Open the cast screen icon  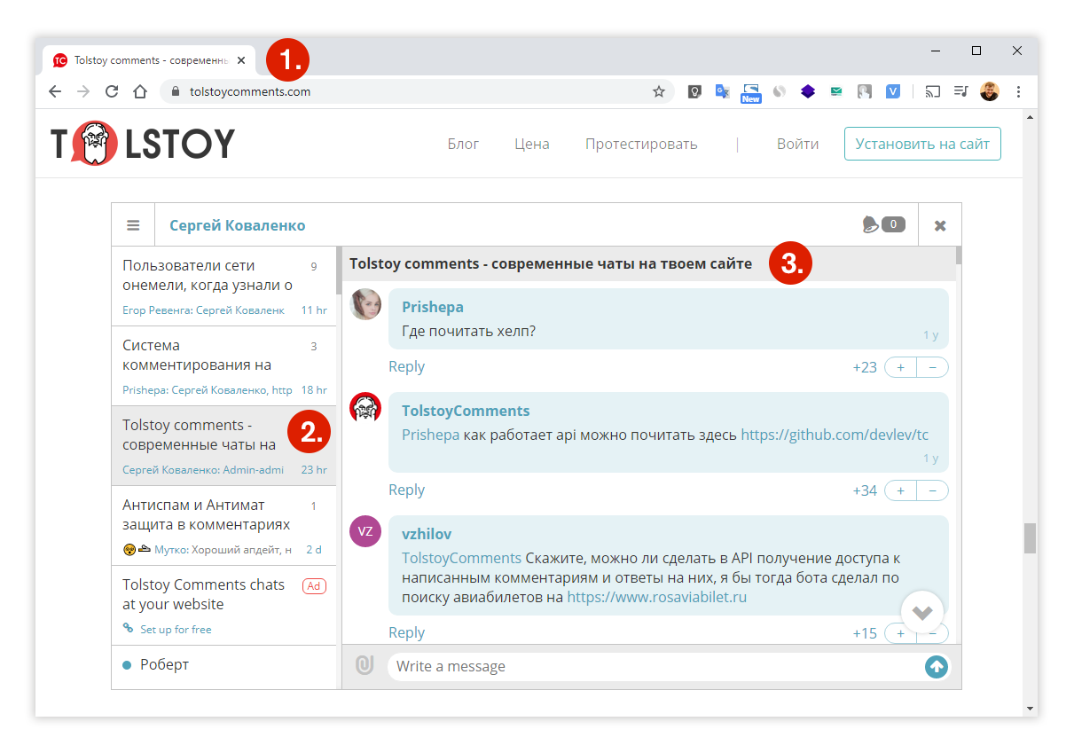932,91
